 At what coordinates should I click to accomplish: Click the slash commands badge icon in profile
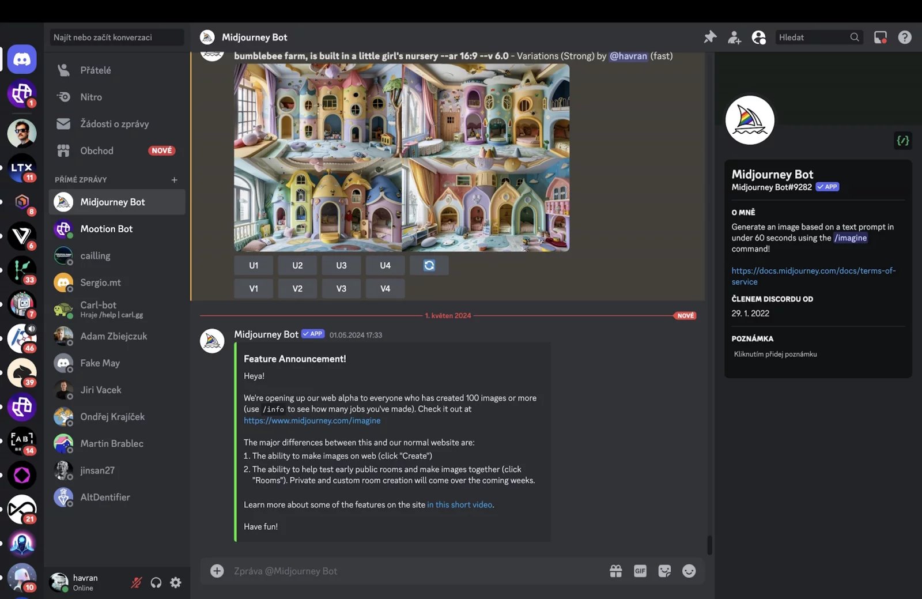click(x=902, y=141)
